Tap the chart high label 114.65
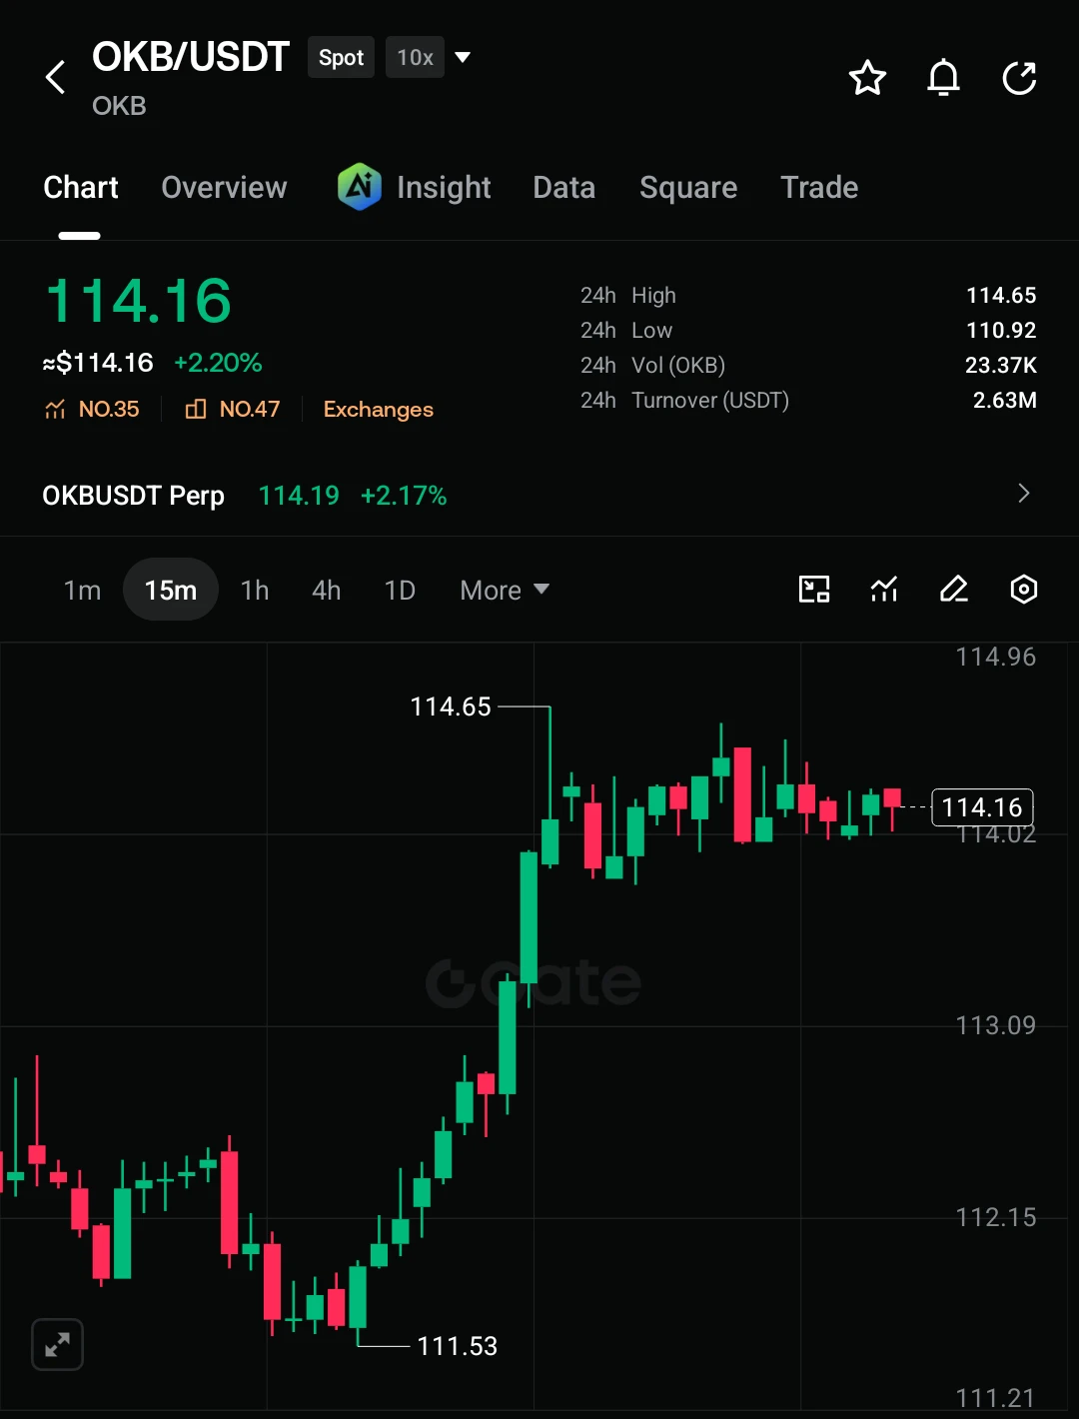This screenshot has width=1079, height=1419. (451, 707)
